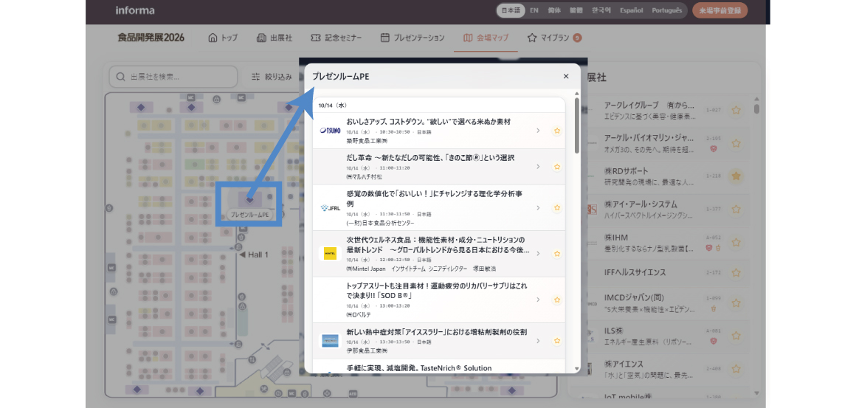Select 日本語 language option
This screenshot has height=408, width=856.
coord(511,10)
